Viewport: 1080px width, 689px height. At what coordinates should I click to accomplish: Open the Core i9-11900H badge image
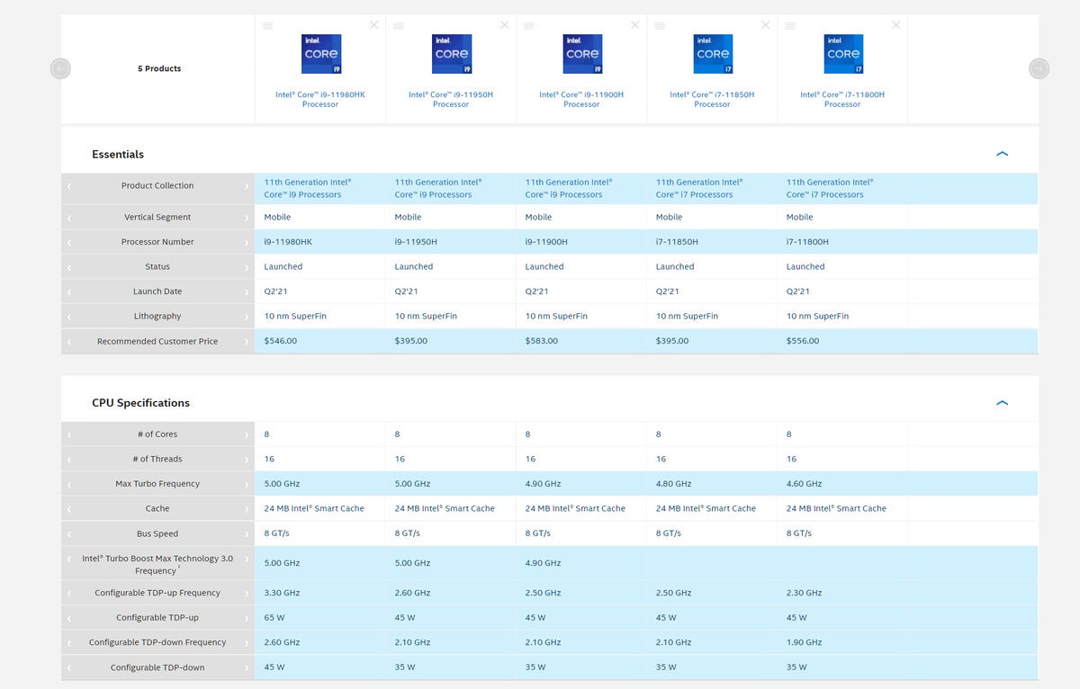coord(581,54)
